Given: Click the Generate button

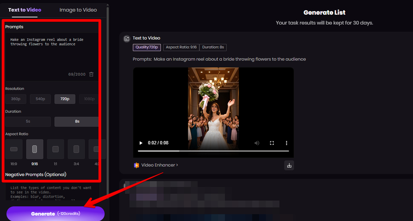Looking at the screenshot, I should tap(55, 214).
